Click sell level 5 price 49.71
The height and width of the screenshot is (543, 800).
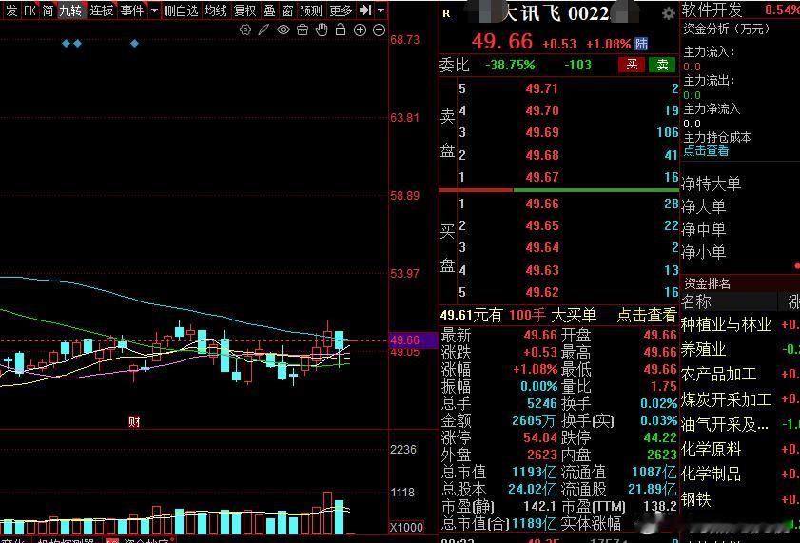coord(542,88)
